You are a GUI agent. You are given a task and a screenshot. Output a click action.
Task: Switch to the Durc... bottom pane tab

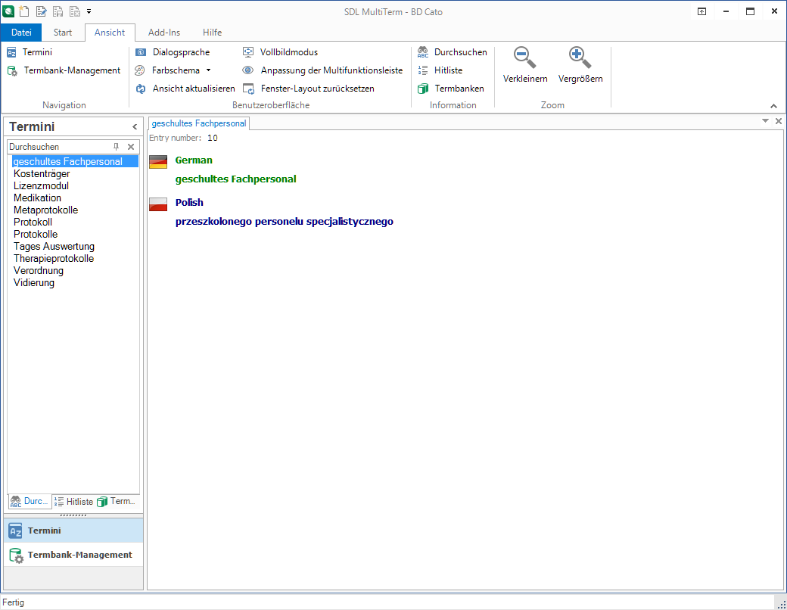coord(30,501)
